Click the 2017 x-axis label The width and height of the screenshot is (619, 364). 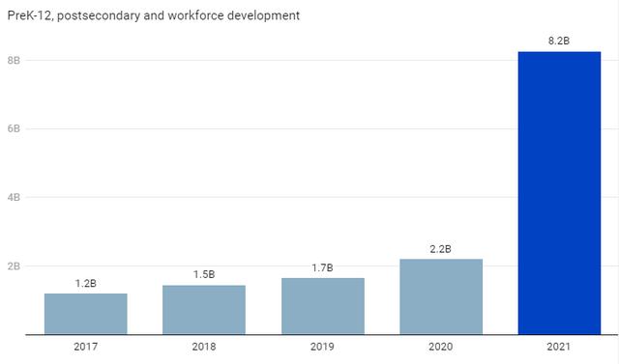(86, 347)
